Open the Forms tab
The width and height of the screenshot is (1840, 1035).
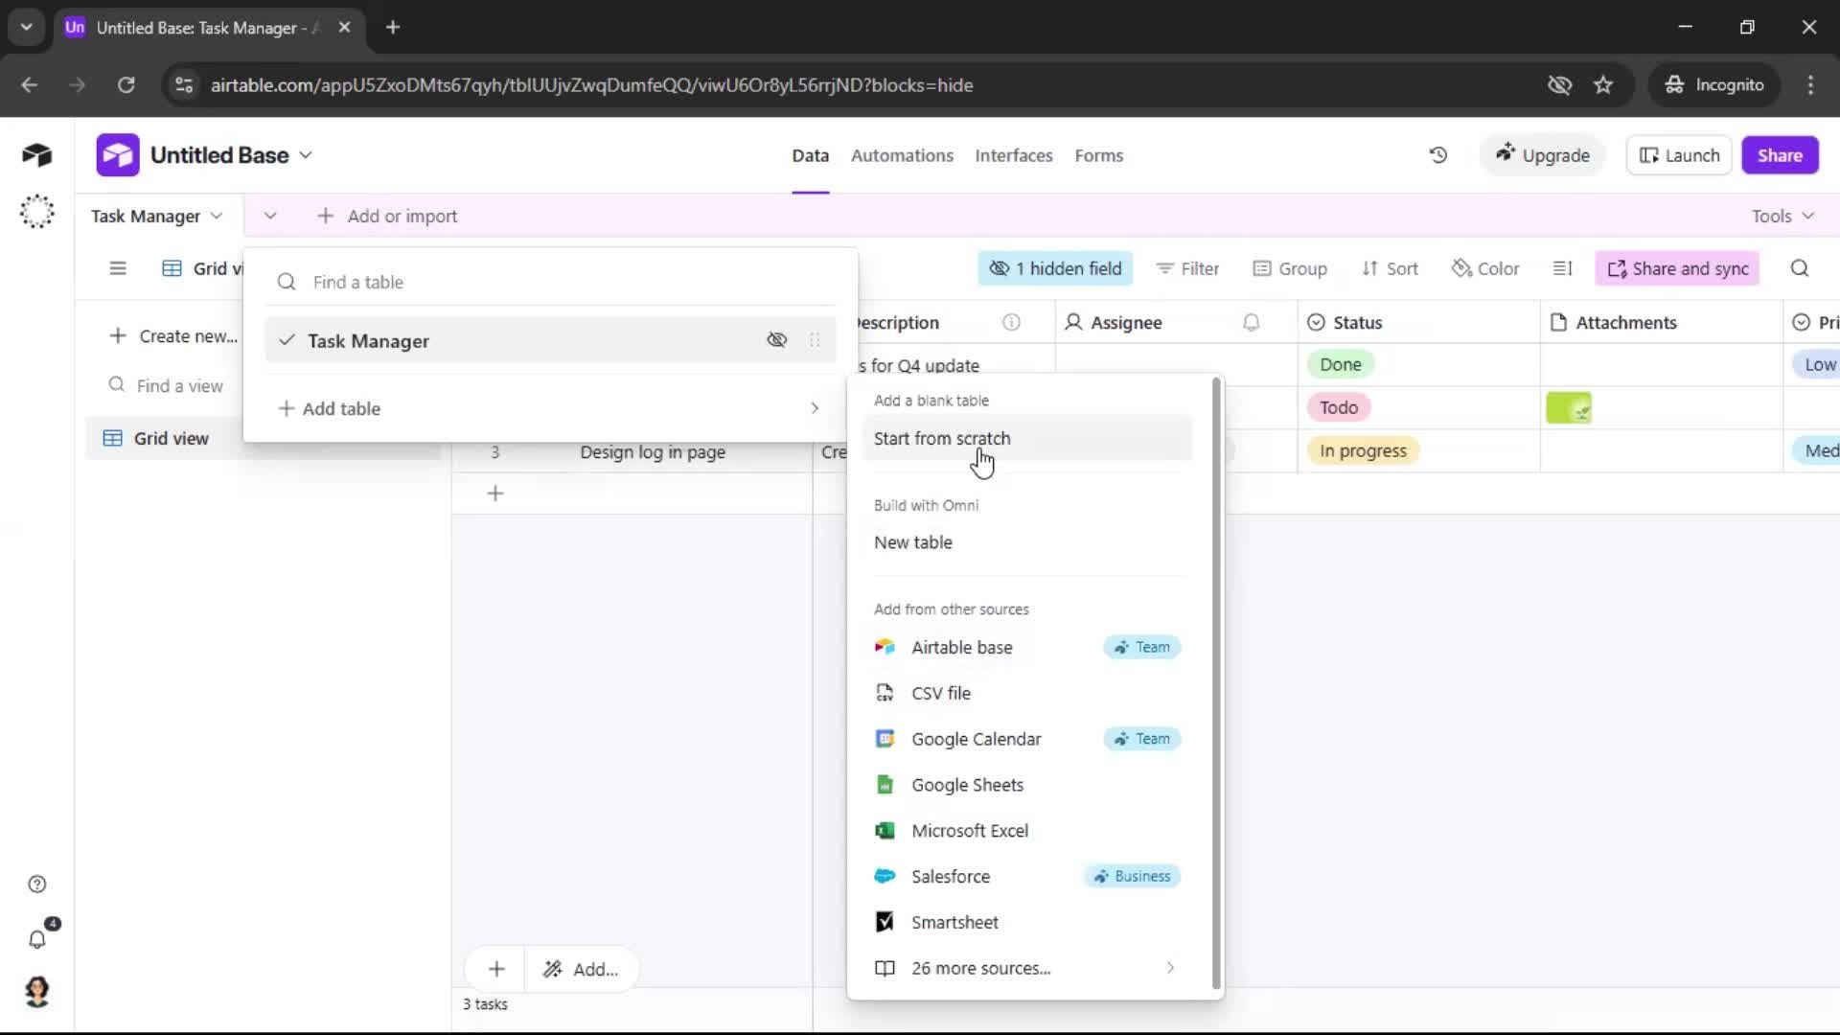pos(1098,155)
